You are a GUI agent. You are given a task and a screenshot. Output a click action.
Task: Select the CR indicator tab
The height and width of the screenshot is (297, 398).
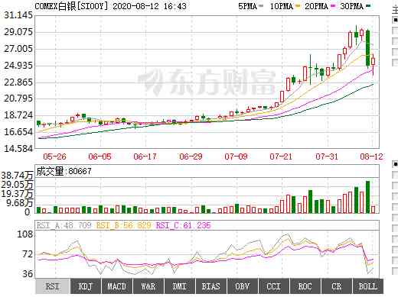pyautogui.click(x=337, y=286)
